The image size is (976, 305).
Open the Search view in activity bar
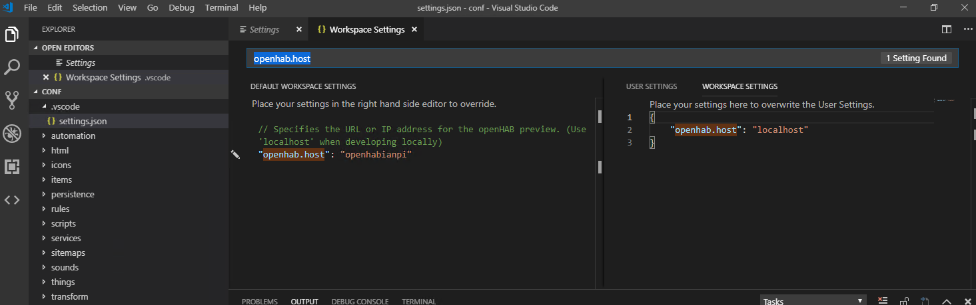click(x=12, y=67)
